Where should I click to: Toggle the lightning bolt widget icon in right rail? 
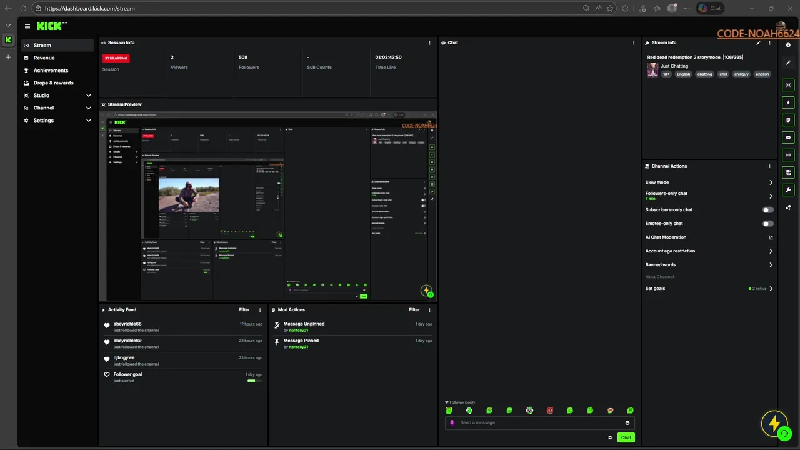[788, 102]
